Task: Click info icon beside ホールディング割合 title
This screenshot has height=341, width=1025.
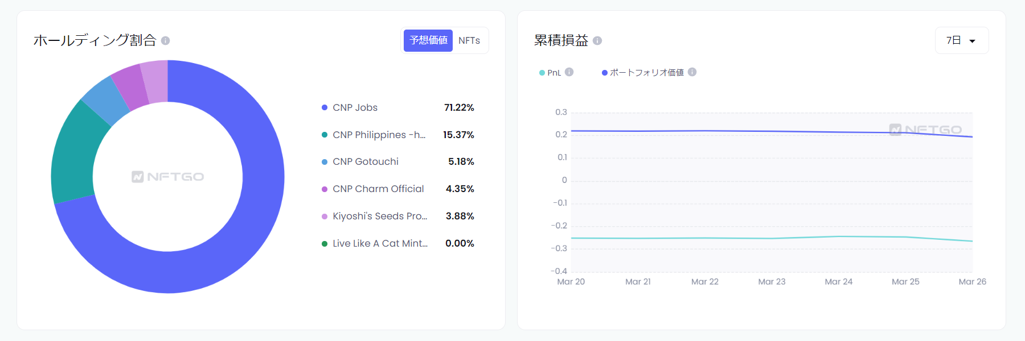Action: (165, 41)
